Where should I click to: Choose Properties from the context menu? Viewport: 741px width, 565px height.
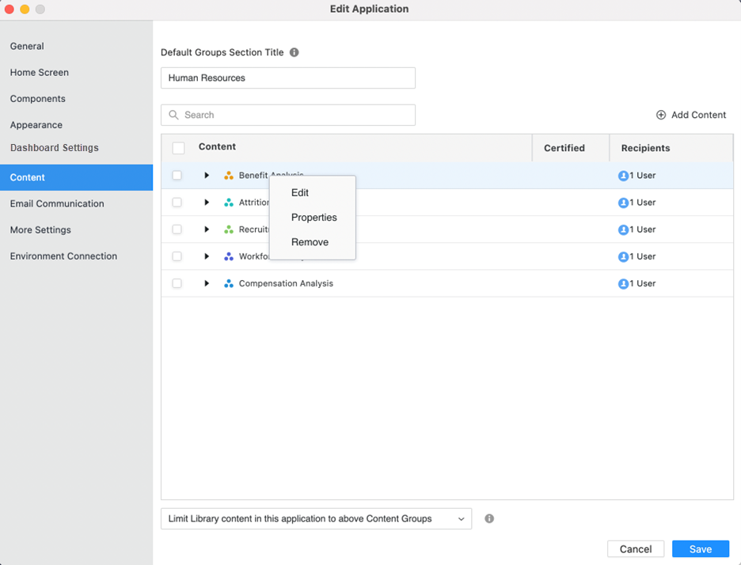coord(313,218)
